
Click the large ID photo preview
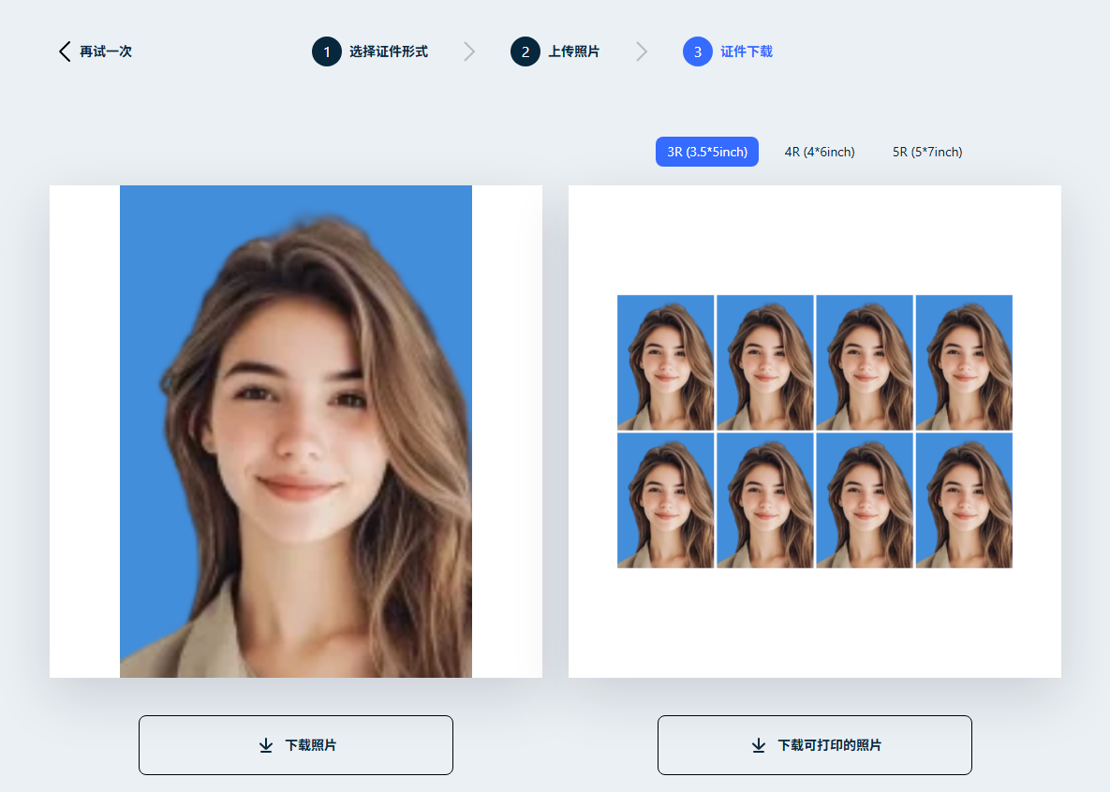point(296,431)
